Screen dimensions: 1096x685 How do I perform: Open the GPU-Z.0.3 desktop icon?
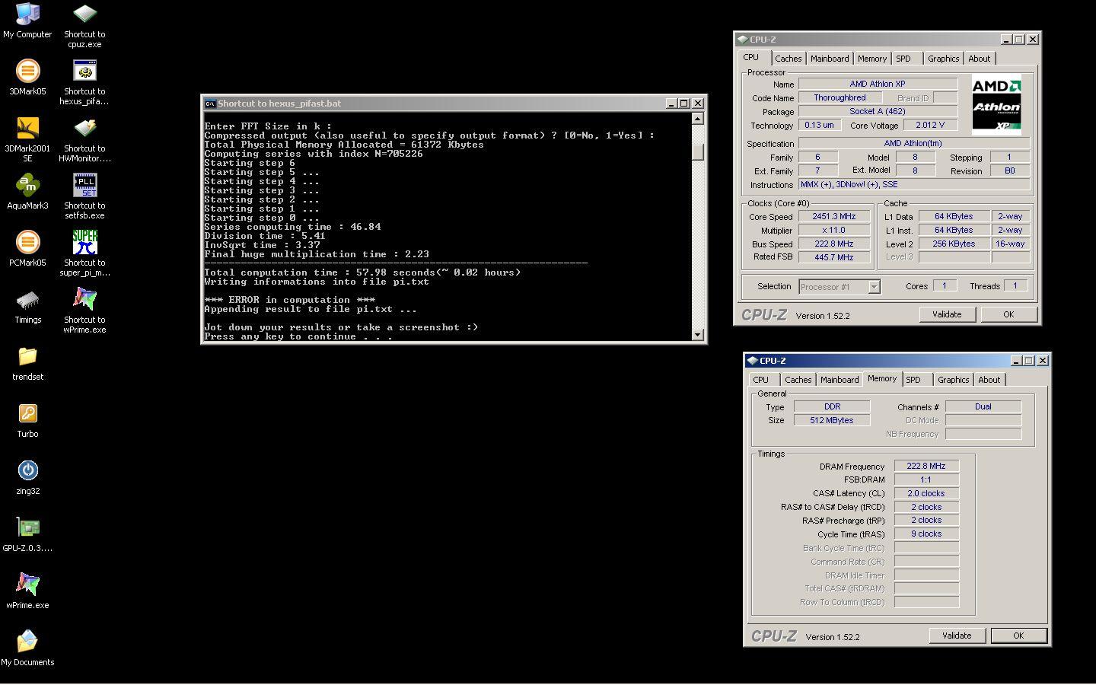(27, 528)
